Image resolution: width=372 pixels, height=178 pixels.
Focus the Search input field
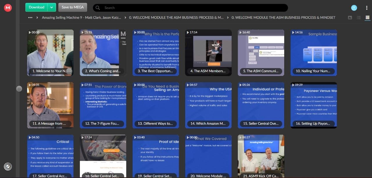click(x=190, y=8)
